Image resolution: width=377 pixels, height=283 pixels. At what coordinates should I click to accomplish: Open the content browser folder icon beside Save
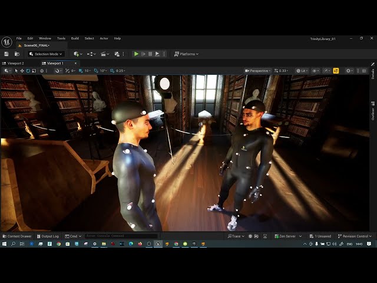pyautogui.click(x=17, y=54)
